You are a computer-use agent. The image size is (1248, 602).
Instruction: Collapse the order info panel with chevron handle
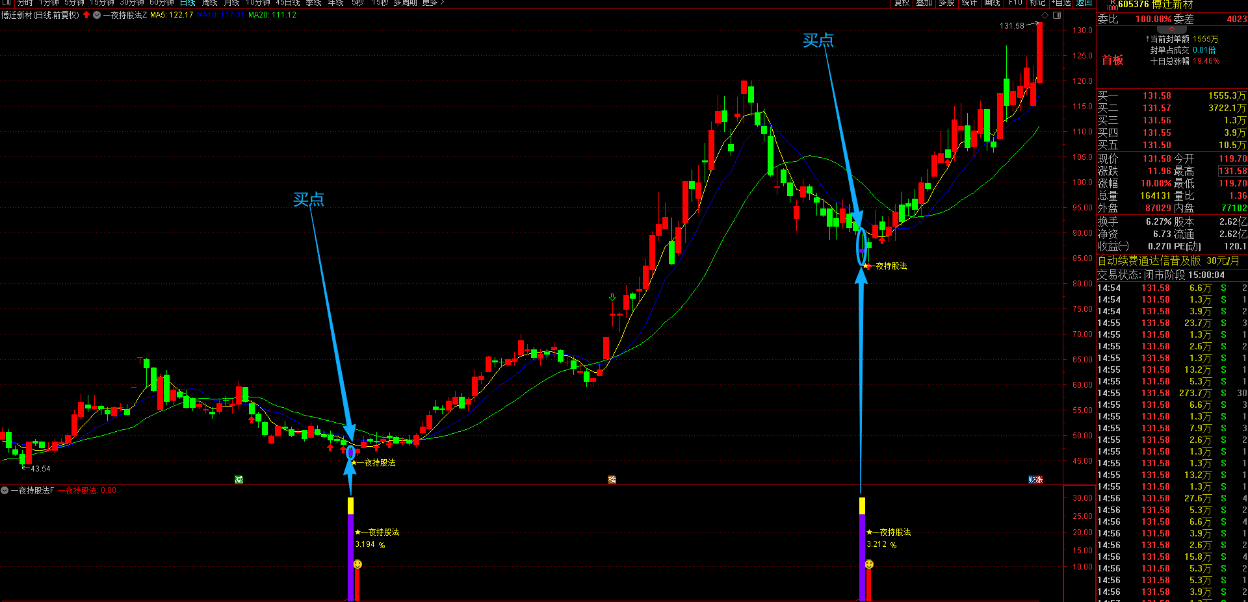1171,29
